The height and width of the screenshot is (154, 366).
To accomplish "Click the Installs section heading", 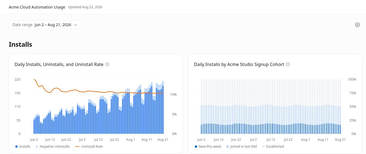I will point(20,44).
